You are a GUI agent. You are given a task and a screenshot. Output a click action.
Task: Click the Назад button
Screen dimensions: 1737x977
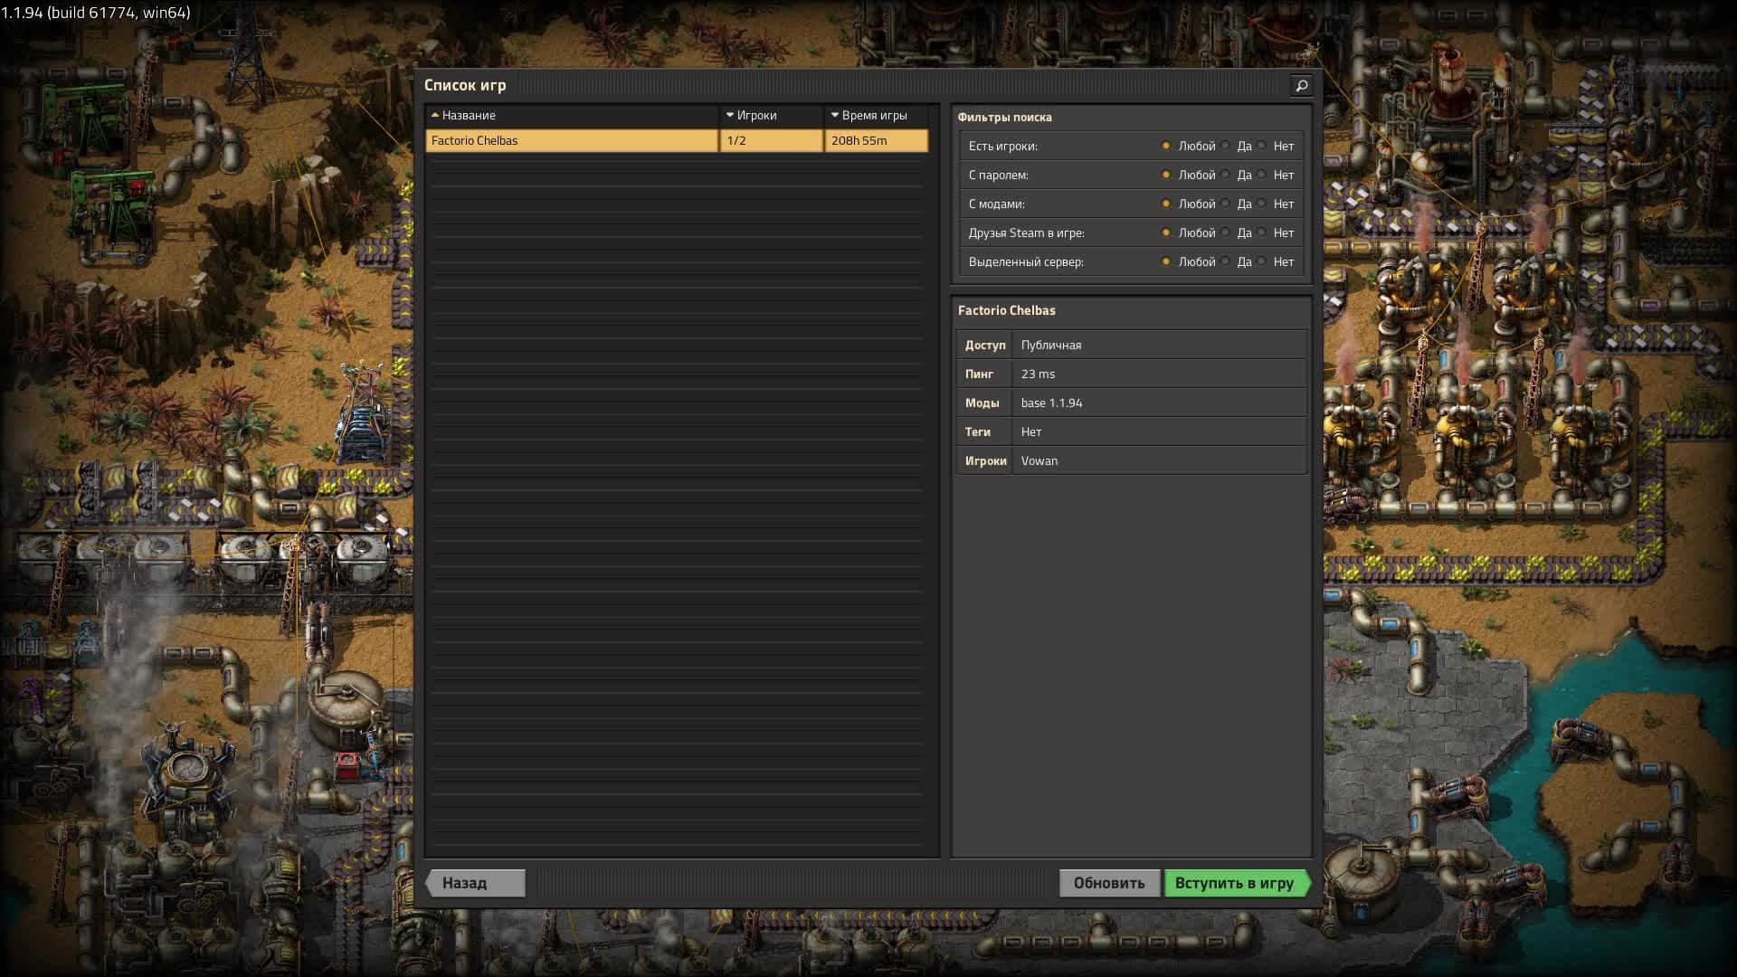[474, 883]
